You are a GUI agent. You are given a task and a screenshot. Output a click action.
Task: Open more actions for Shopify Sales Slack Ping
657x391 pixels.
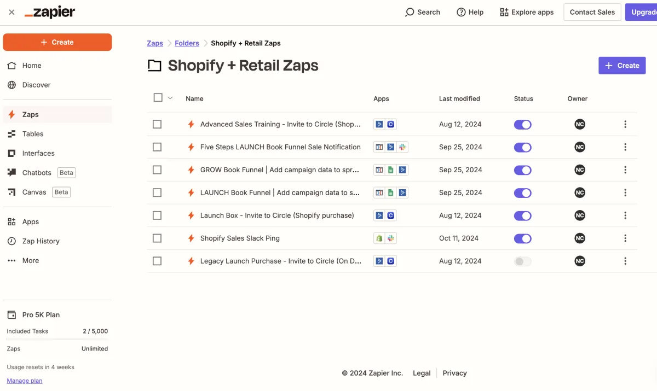pyautogui.click(x=625, y=238)
